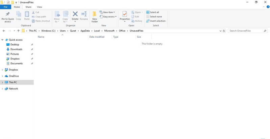Click the refresh icon beside address bar
270x139 pixels.
[224, 31]
